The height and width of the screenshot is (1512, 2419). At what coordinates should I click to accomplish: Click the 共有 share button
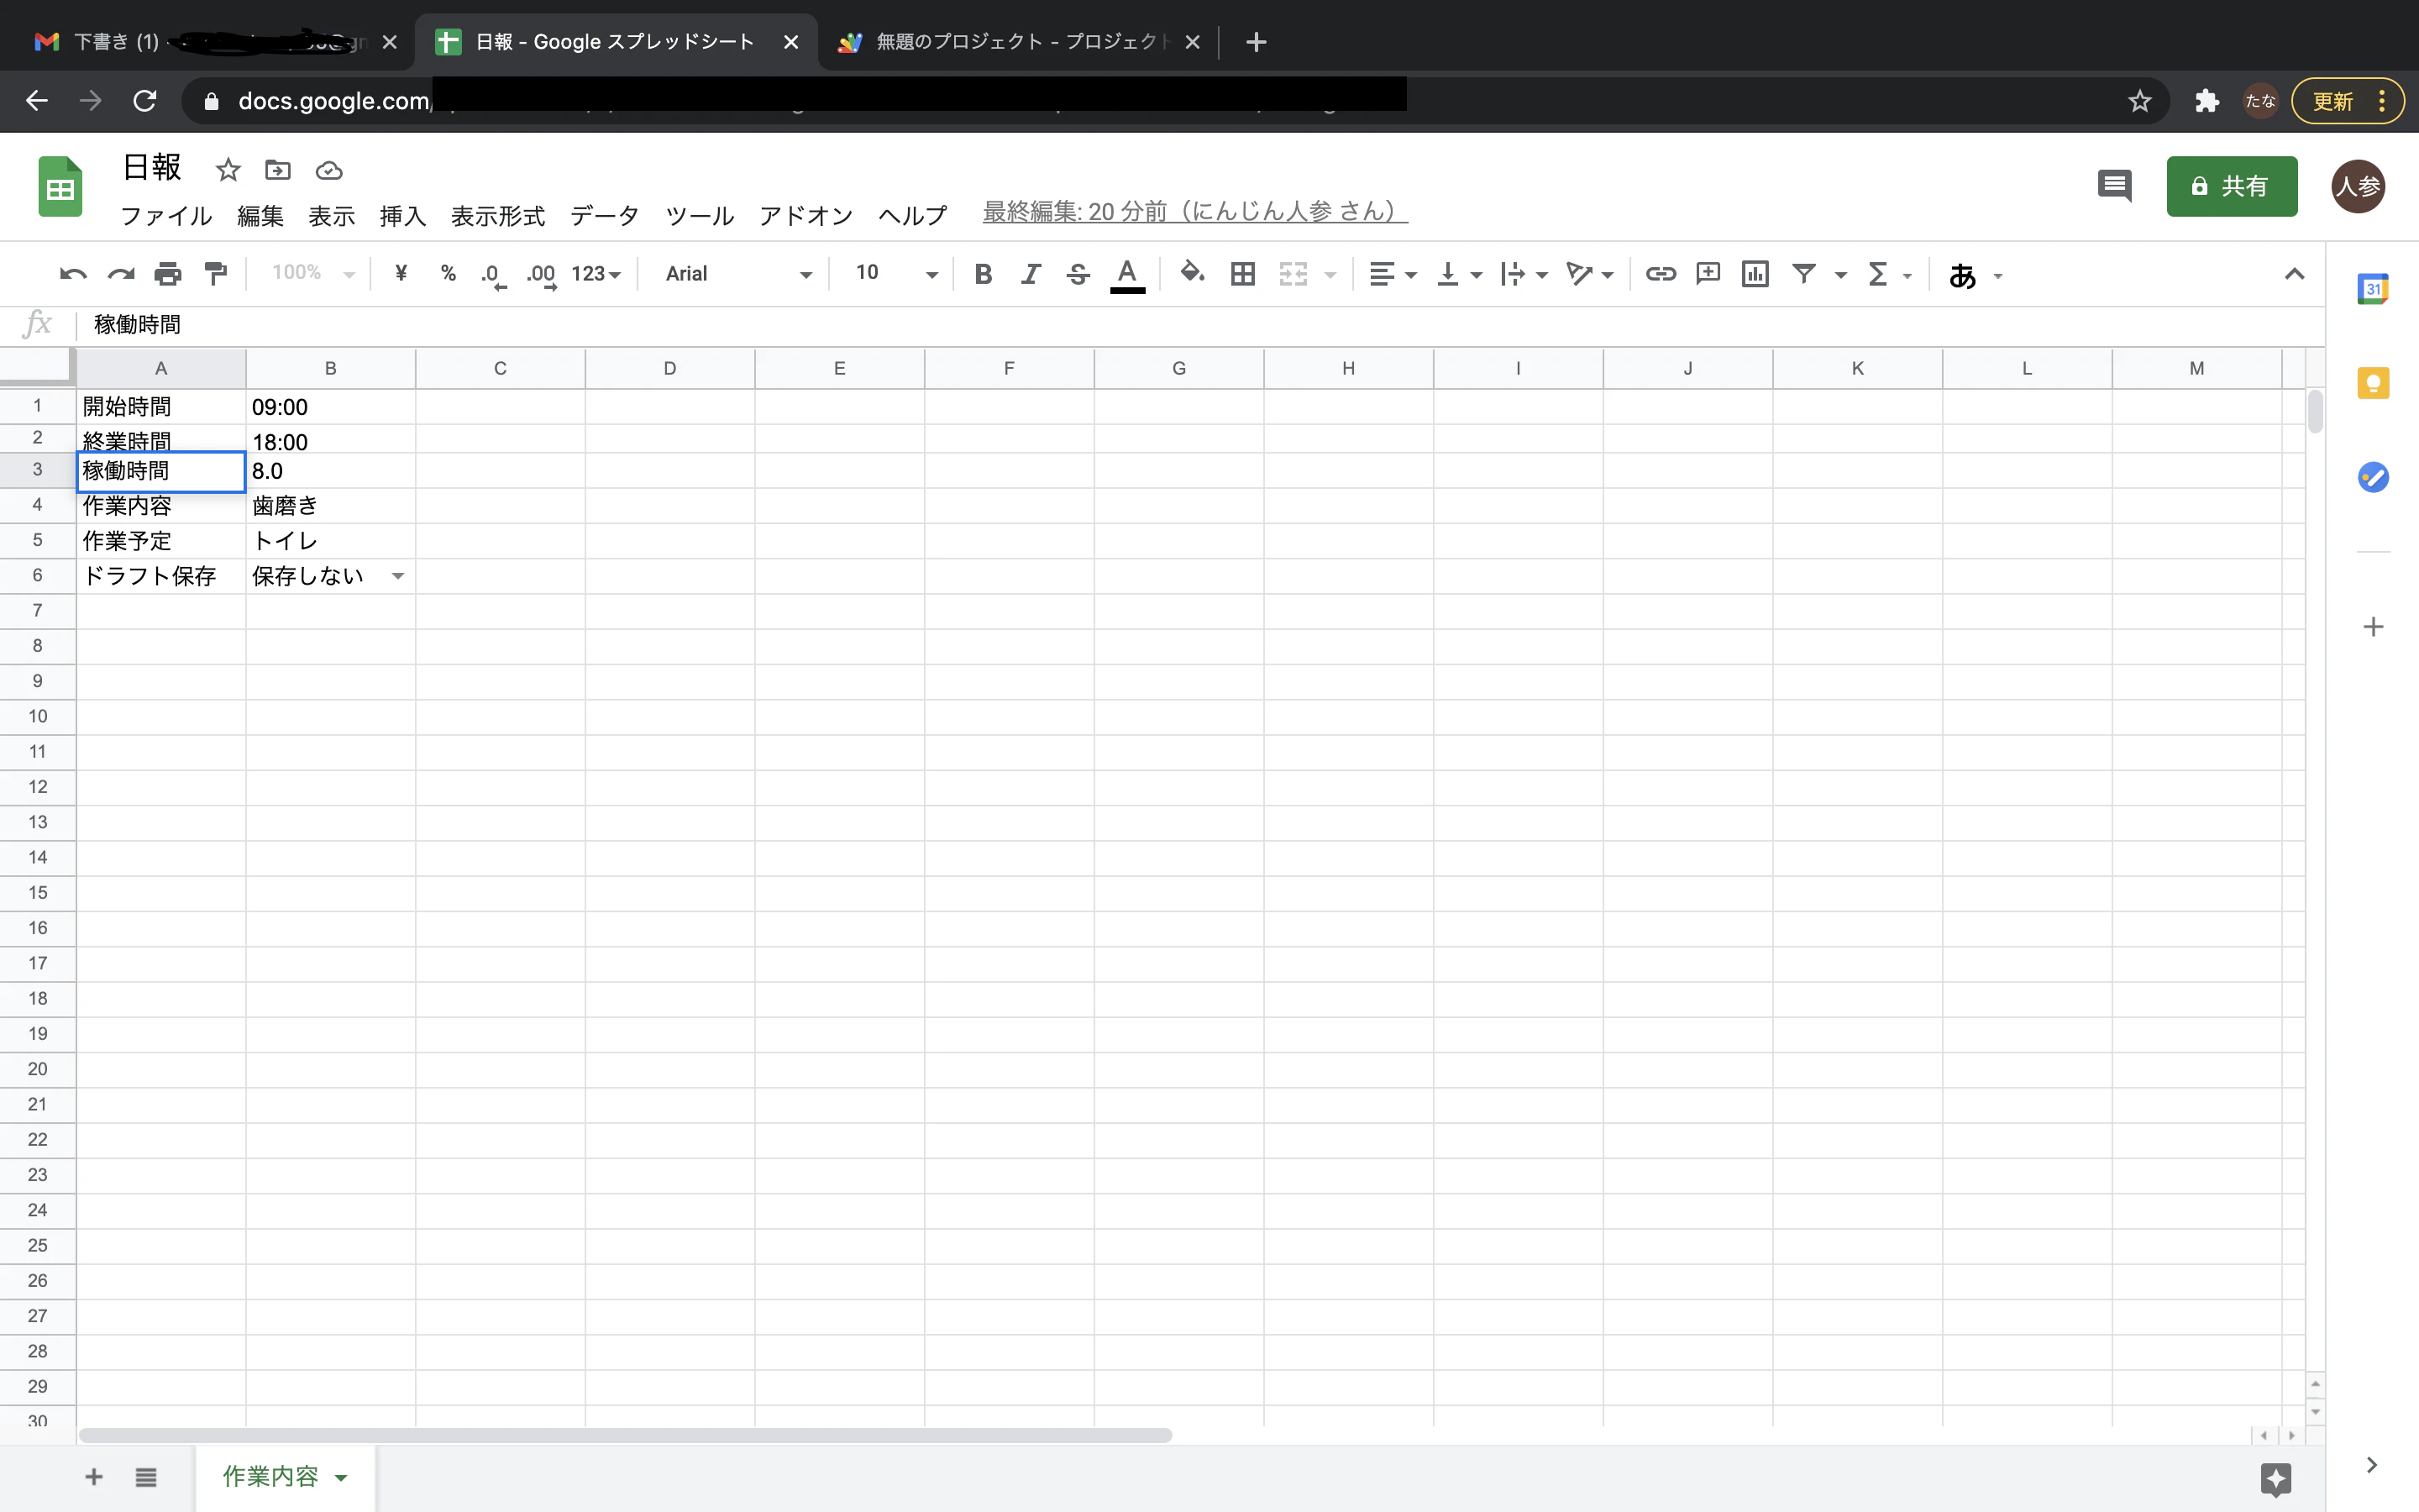pos(2232,186)
